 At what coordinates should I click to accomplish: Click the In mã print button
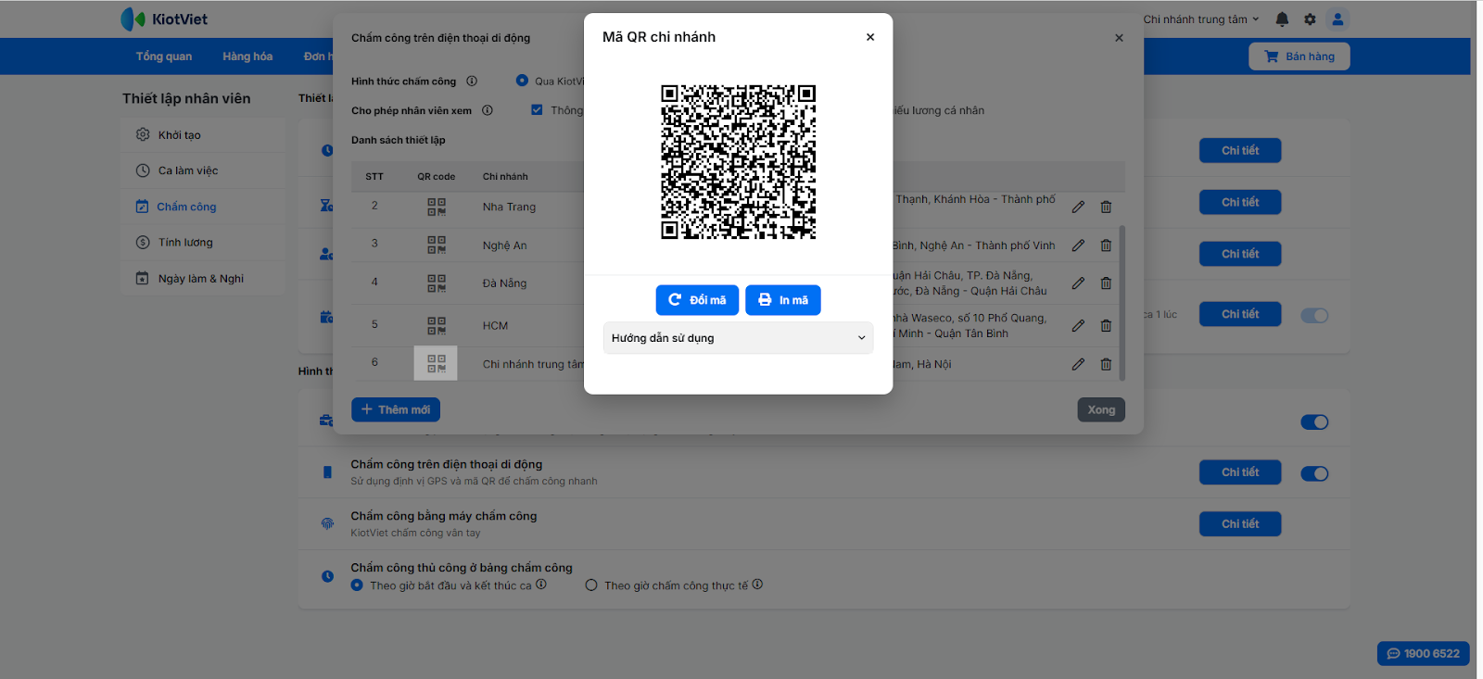tap(783, 300)
